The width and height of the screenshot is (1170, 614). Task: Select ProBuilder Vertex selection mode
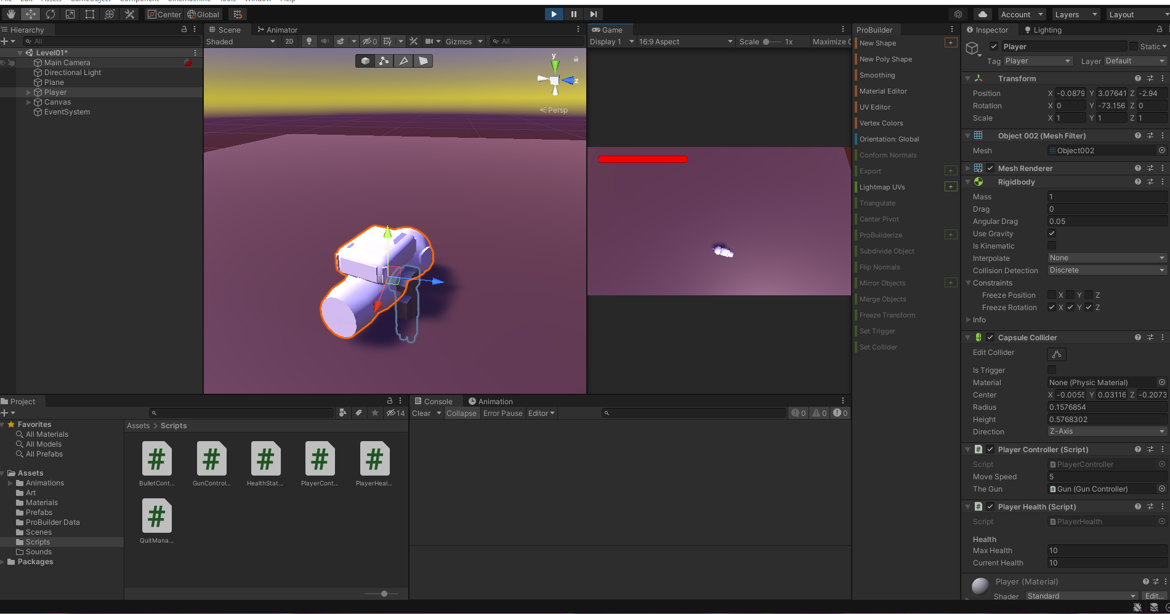(x=384, y=61)
